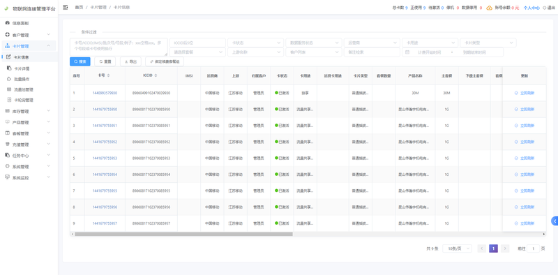The height and width of the screenshot is (275, 558).
Task: Click 首页 in the breadcrumb
Action: 79,8
